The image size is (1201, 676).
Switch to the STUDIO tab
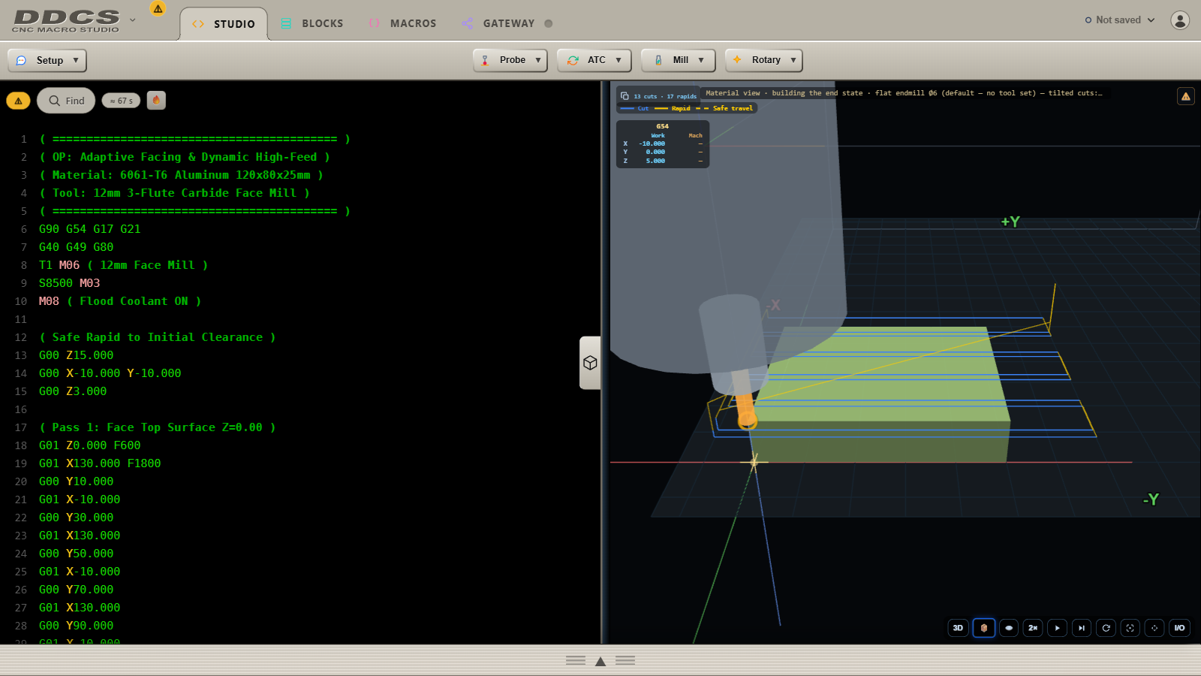pos(224,24)
